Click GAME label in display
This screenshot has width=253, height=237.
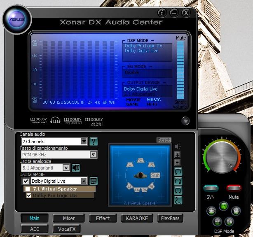click(x=132, y=105)
